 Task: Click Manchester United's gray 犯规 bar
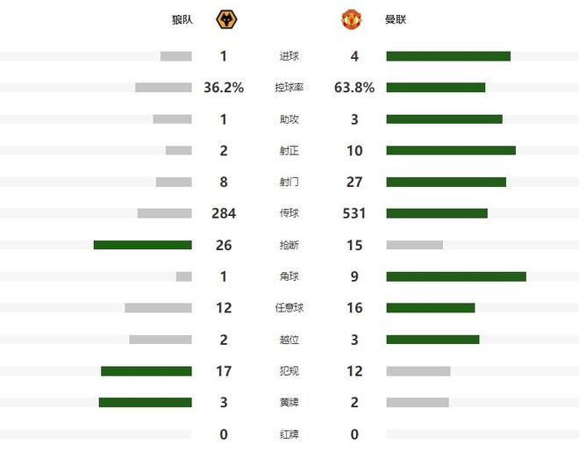point(418,371)
